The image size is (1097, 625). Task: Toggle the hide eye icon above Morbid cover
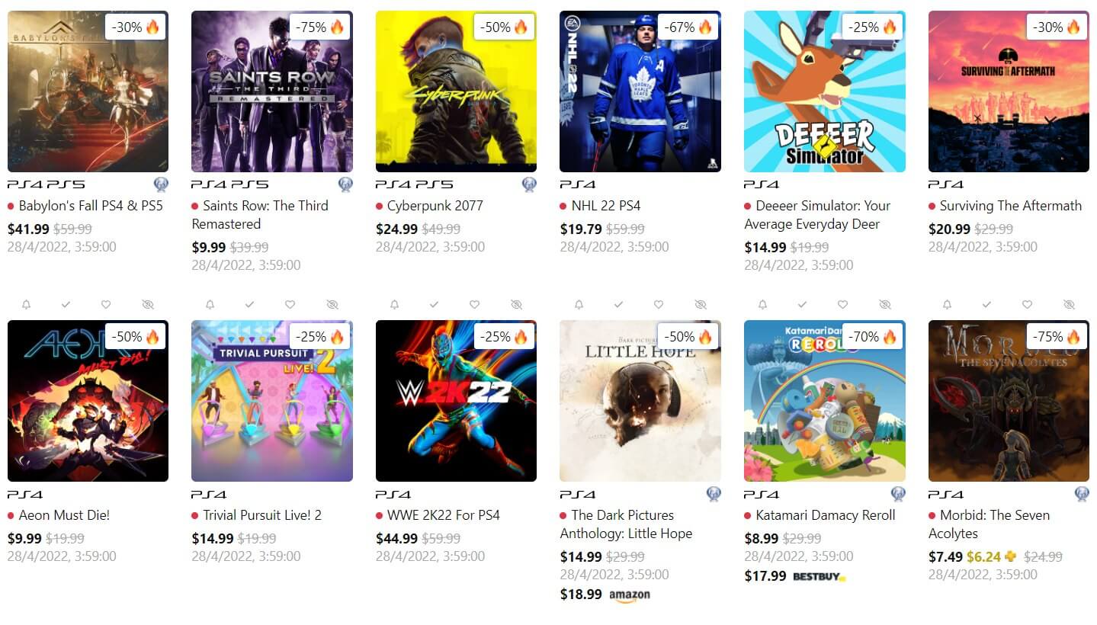(x=1069, y=304)
